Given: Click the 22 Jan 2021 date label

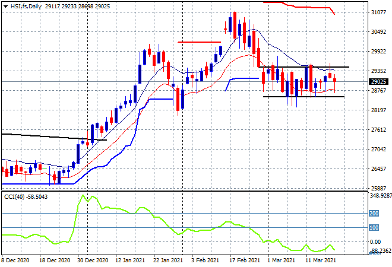Looking at the screenshot, I should coord(167,260).
